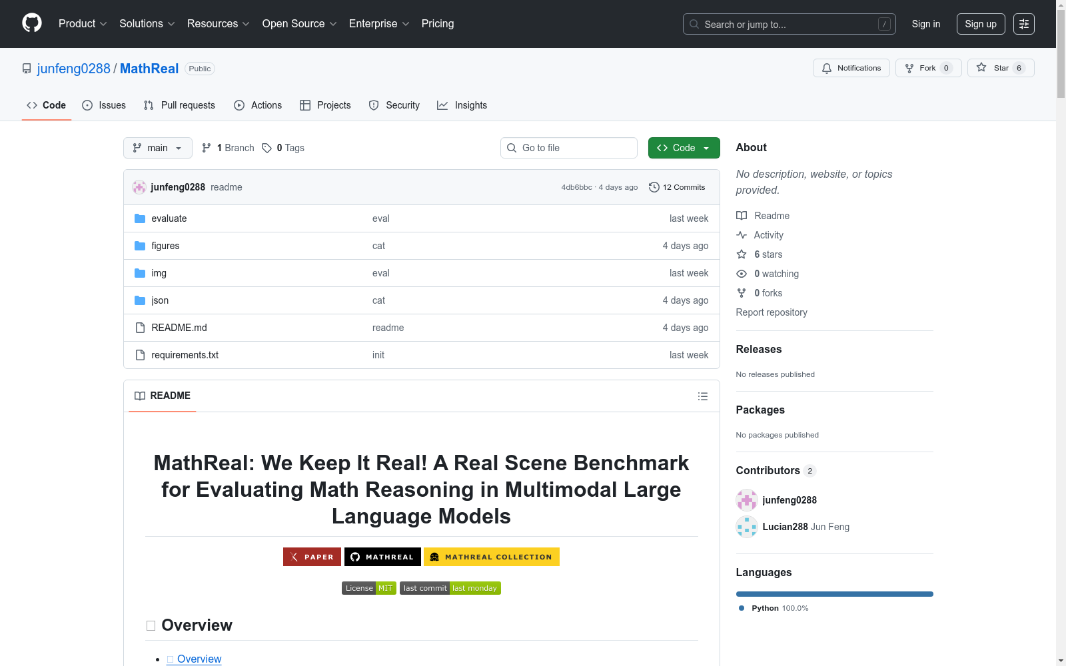Click junfeng0288 avatar in commit header
1066x666 pixels.
139,187
